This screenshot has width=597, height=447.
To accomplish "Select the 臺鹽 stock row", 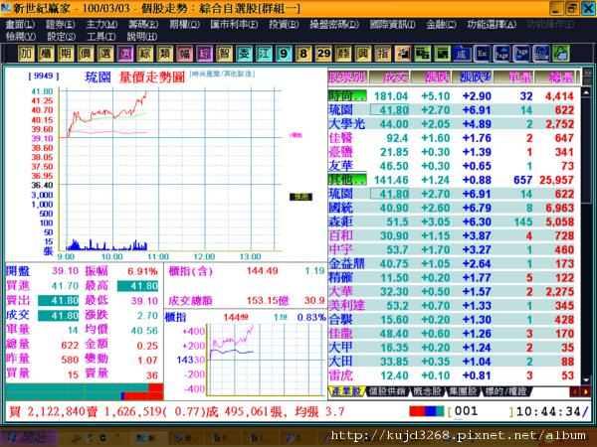I will [x=454, y=152].
